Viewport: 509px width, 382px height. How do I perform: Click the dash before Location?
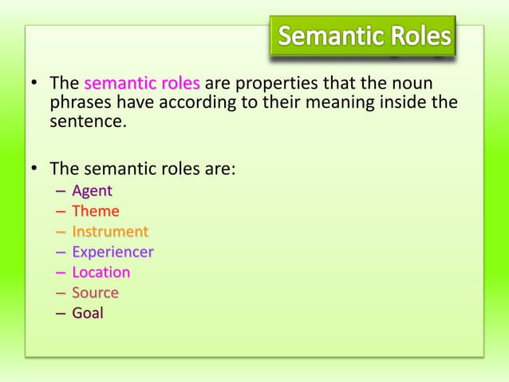pos(61,273)
